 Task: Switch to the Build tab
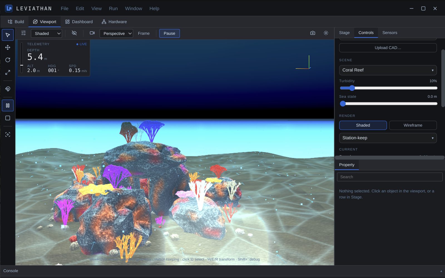16,22
